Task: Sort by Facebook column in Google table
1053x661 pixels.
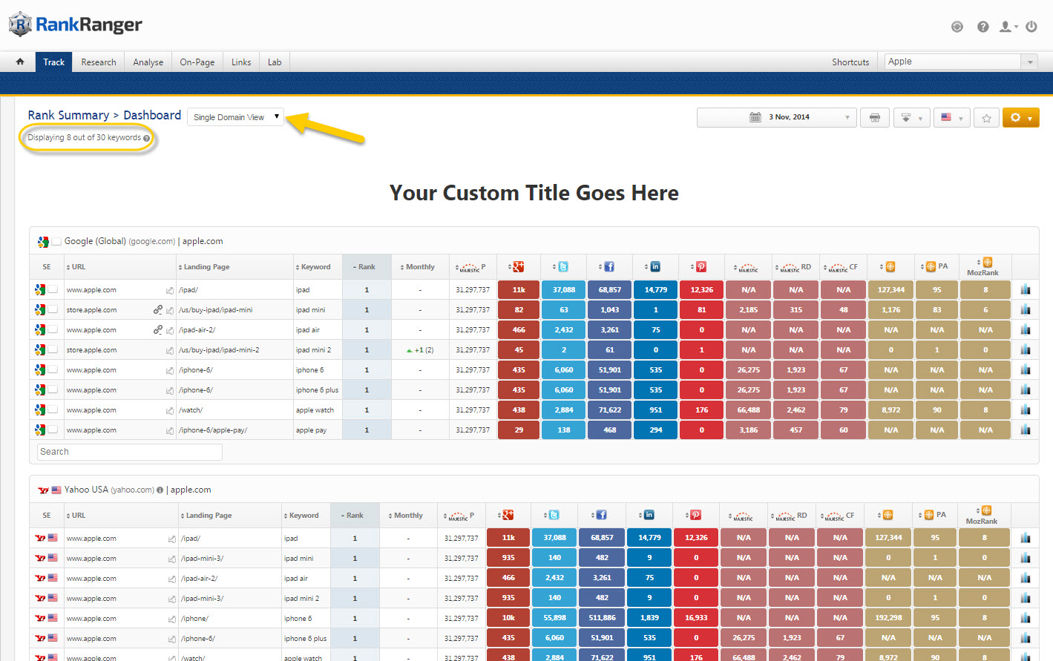Action: coord(608,267)
